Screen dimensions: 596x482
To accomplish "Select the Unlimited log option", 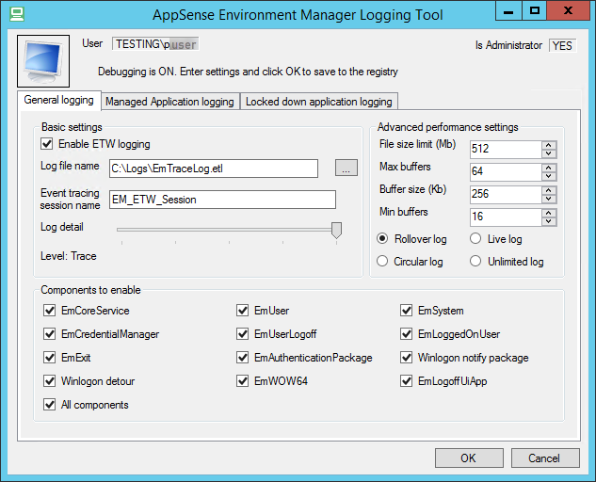I will point(476,262).
